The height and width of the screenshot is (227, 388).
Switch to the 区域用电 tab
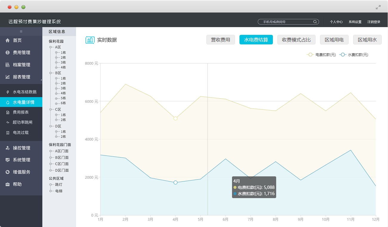[334, 40]
